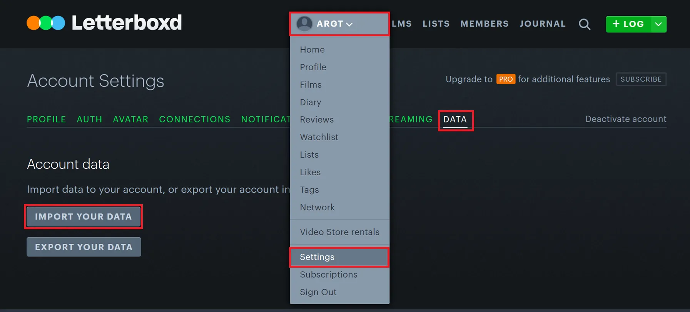Expand the ARGT account menu chevron
690x312 pixels.
349,24
